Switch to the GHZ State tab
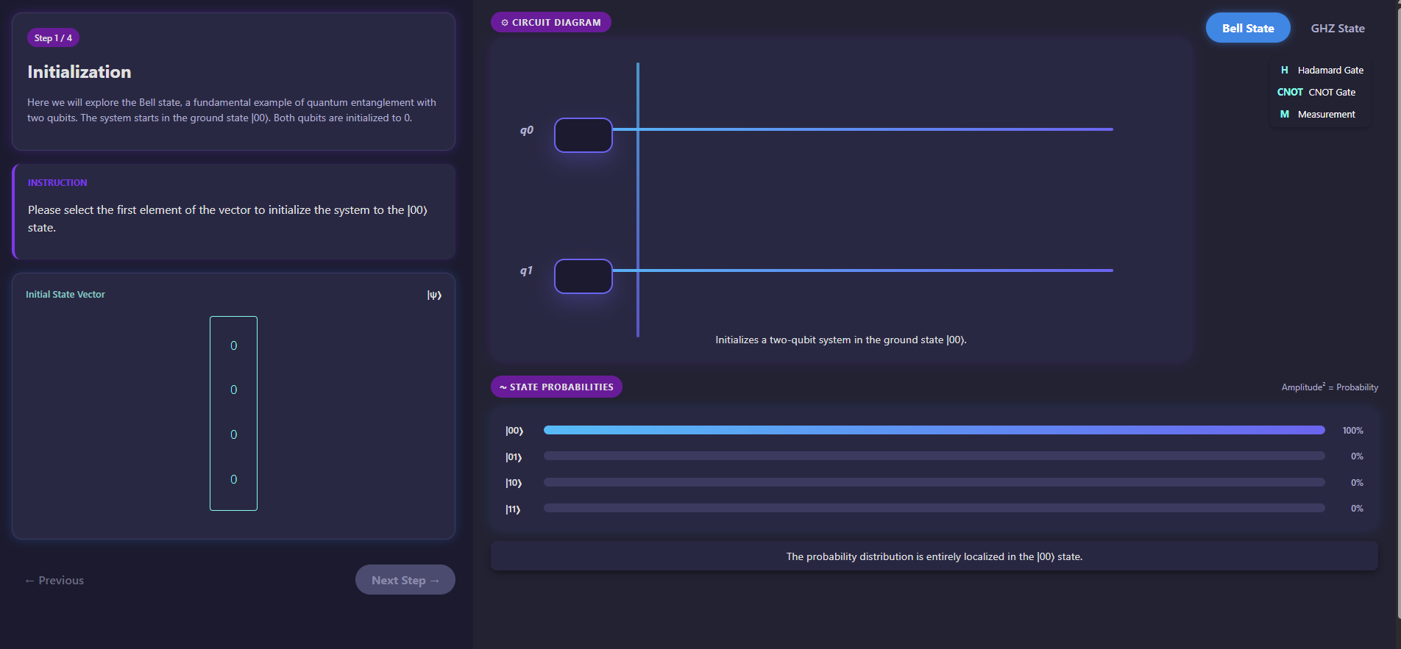 tap(1337, 28)
